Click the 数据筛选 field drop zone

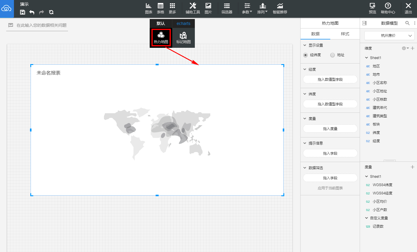click(x=330, y=178)
